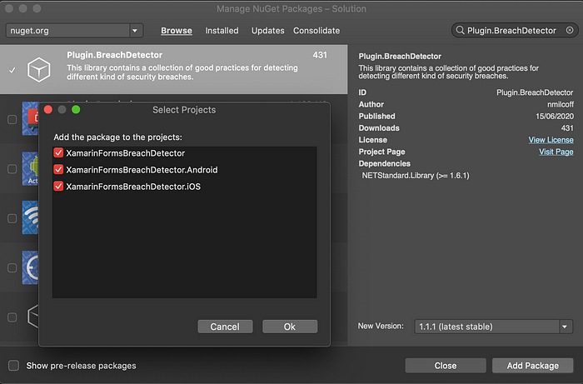
Task: Click the Plugin.BreachDetector search field
Action: tap(515, 30)
